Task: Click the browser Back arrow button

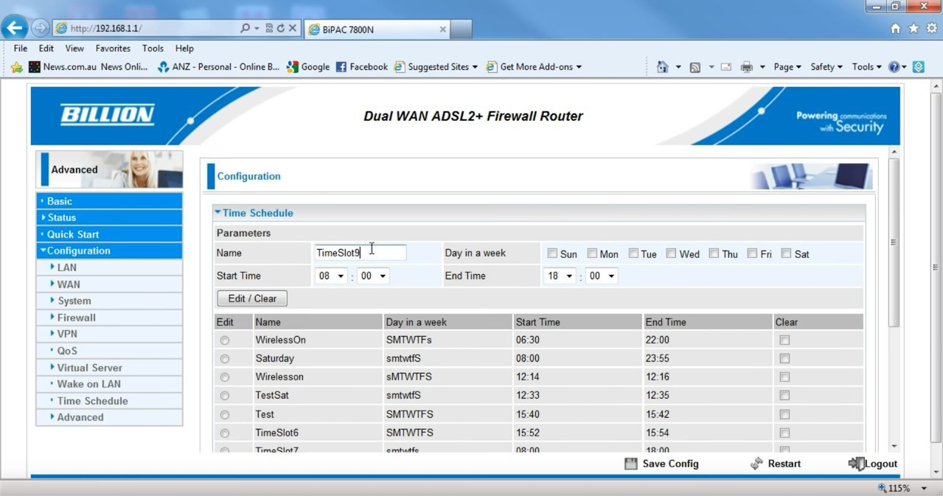Action: click(15, 28)
